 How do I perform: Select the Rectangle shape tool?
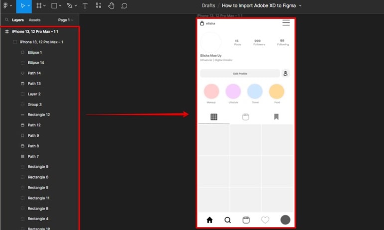click(x=54, y=5)
